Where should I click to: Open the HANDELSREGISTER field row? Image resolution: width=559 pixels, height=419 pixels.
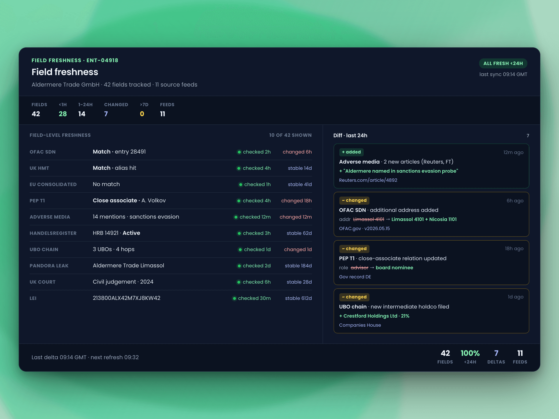[x=171, y=233]
